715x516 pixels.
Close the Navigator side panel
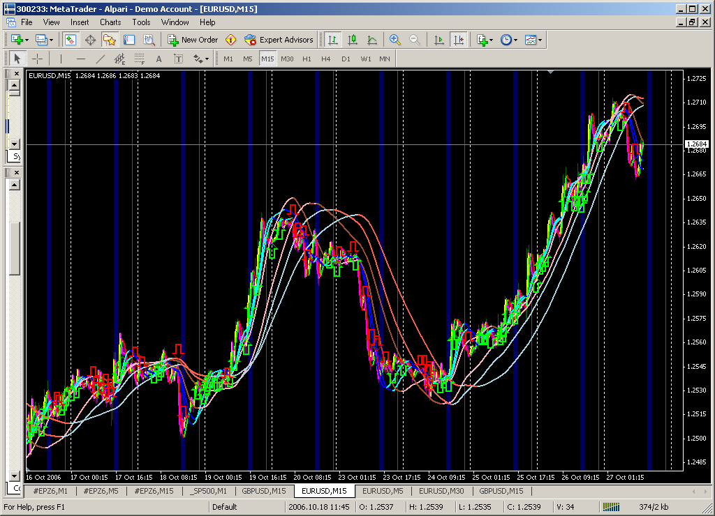click(x=17, y=173)
